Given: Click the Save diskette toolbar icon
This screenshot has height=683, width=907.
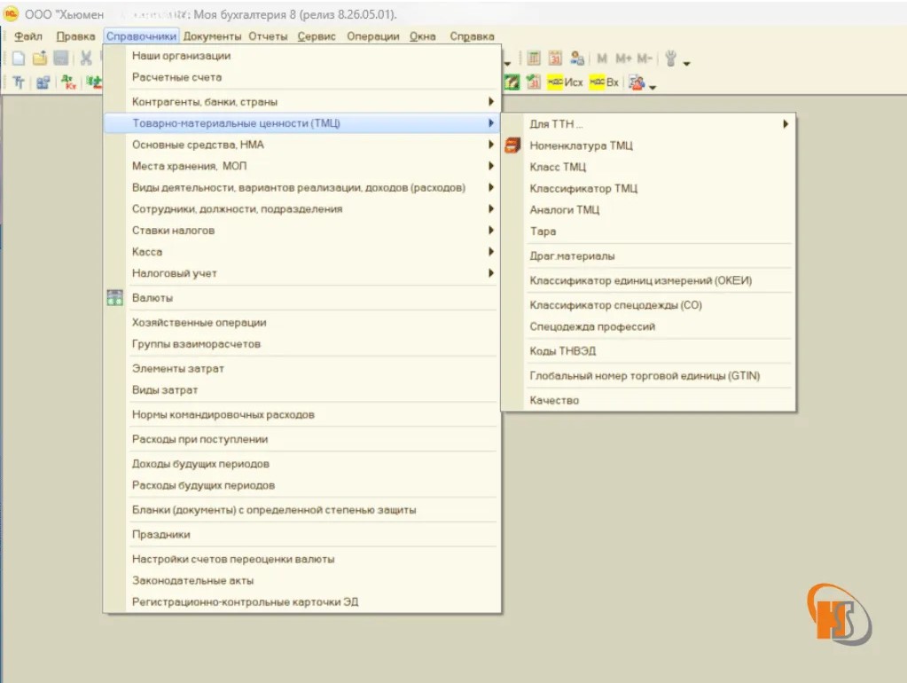Looking at the screenshot, I should (x=61, y=58).
